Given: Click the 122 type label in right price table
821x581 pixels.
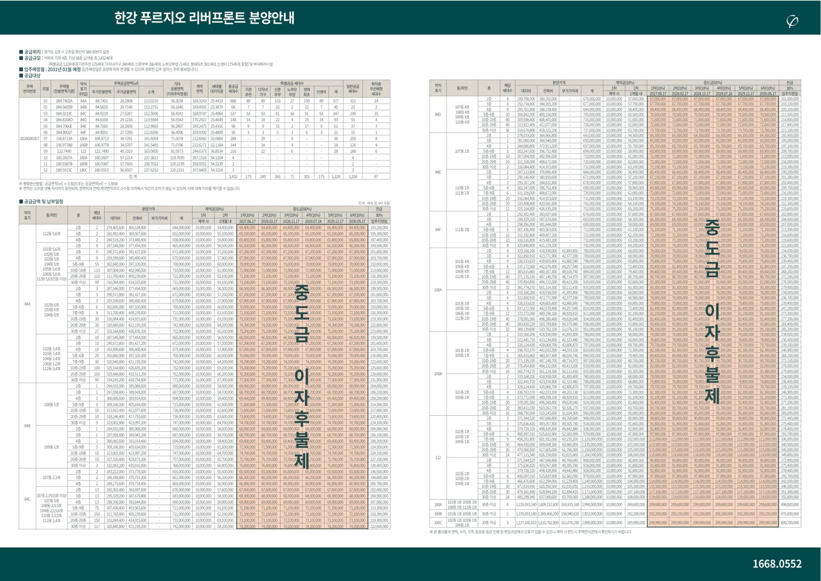Looking at the screenshot, I should click(438, 457).
